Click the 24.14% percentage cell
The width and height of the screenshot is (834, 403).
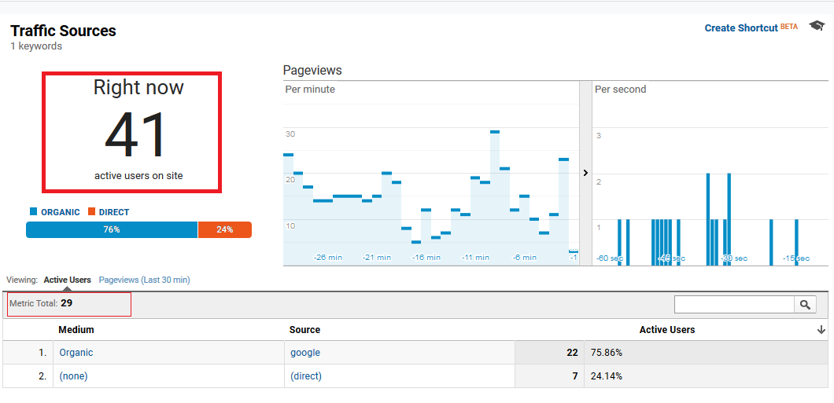pos(607,376)
